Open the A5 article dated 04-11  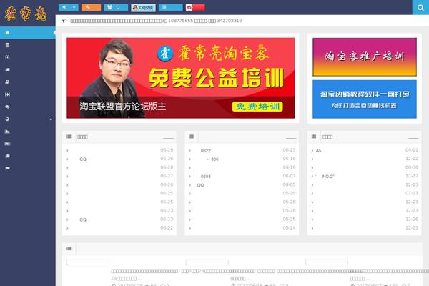pos(365,150)
